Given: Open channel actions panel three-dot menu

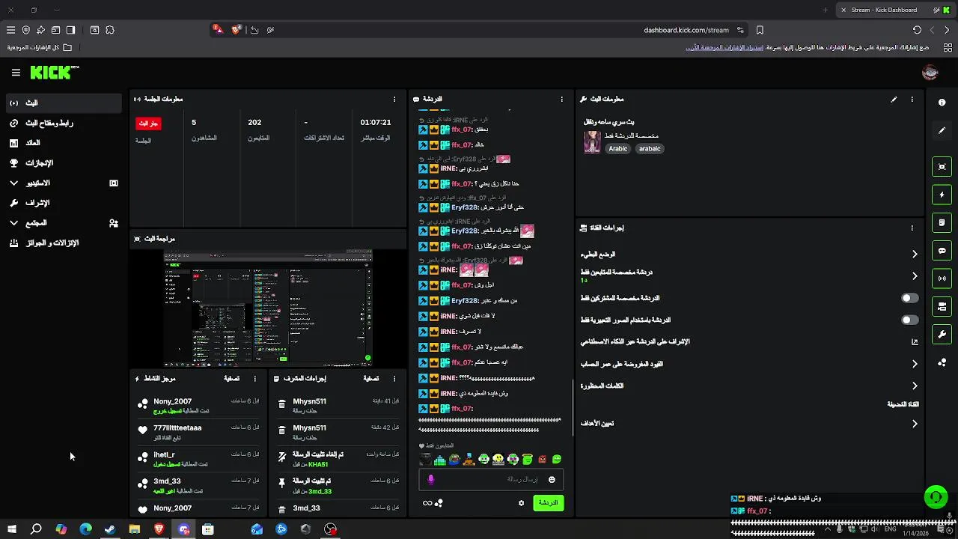Looking at the screenshot, I should 912,228.
